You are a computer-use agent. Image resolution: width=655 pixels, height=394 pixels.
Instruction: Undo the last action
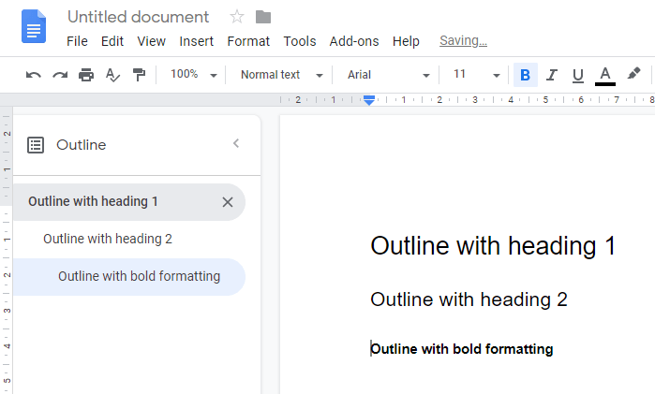34,75
